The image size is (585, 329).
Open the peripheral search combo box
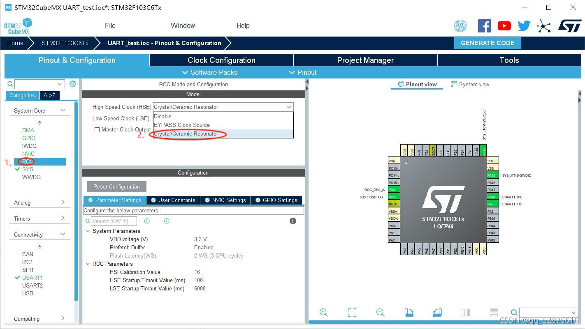39,84
